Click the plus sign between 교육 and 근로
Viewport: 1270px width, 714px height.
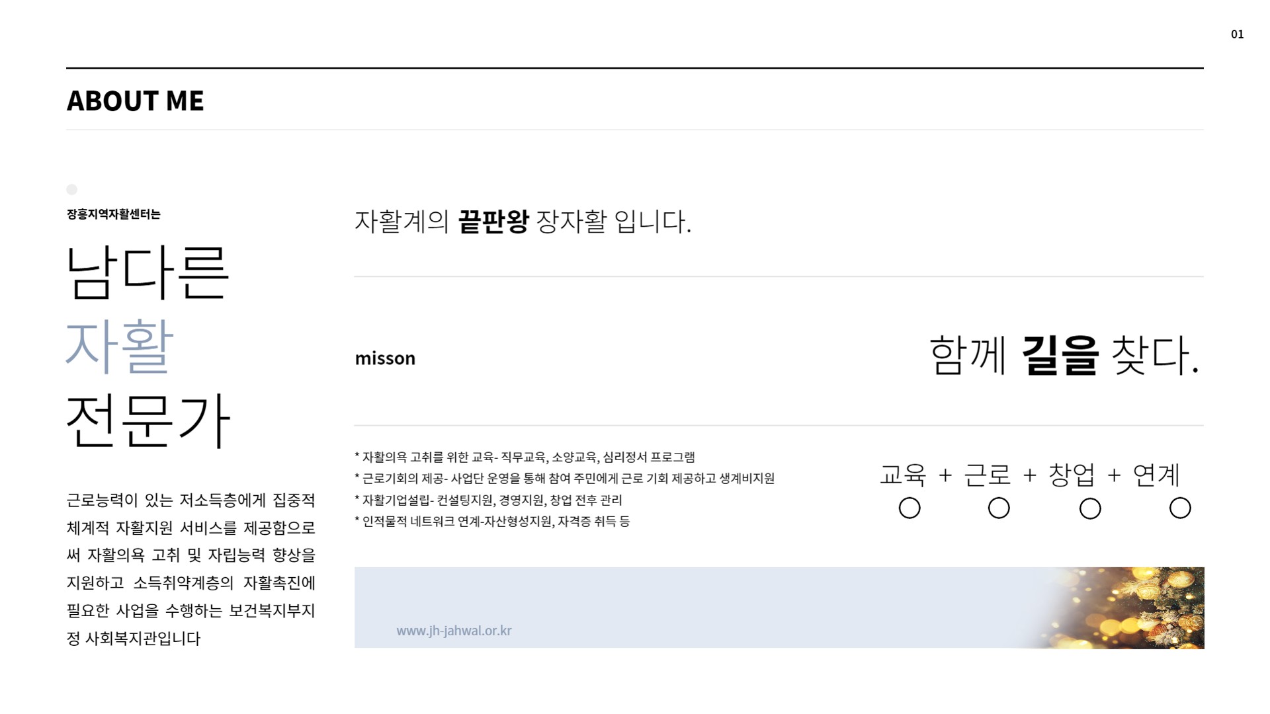tap(945, 475)
